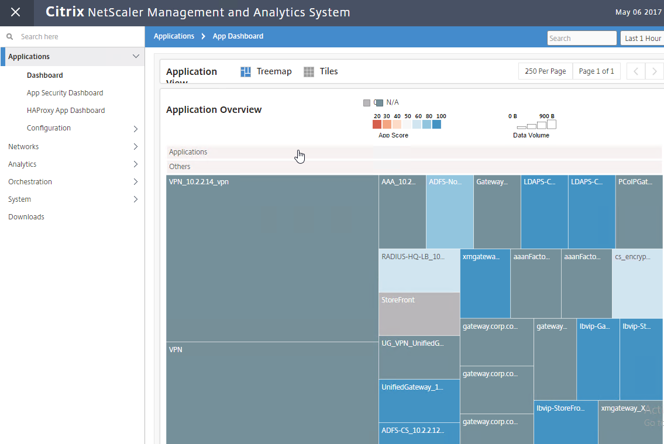Open App Security Dashboard
664x444 pixels.
tap(65, 92)
